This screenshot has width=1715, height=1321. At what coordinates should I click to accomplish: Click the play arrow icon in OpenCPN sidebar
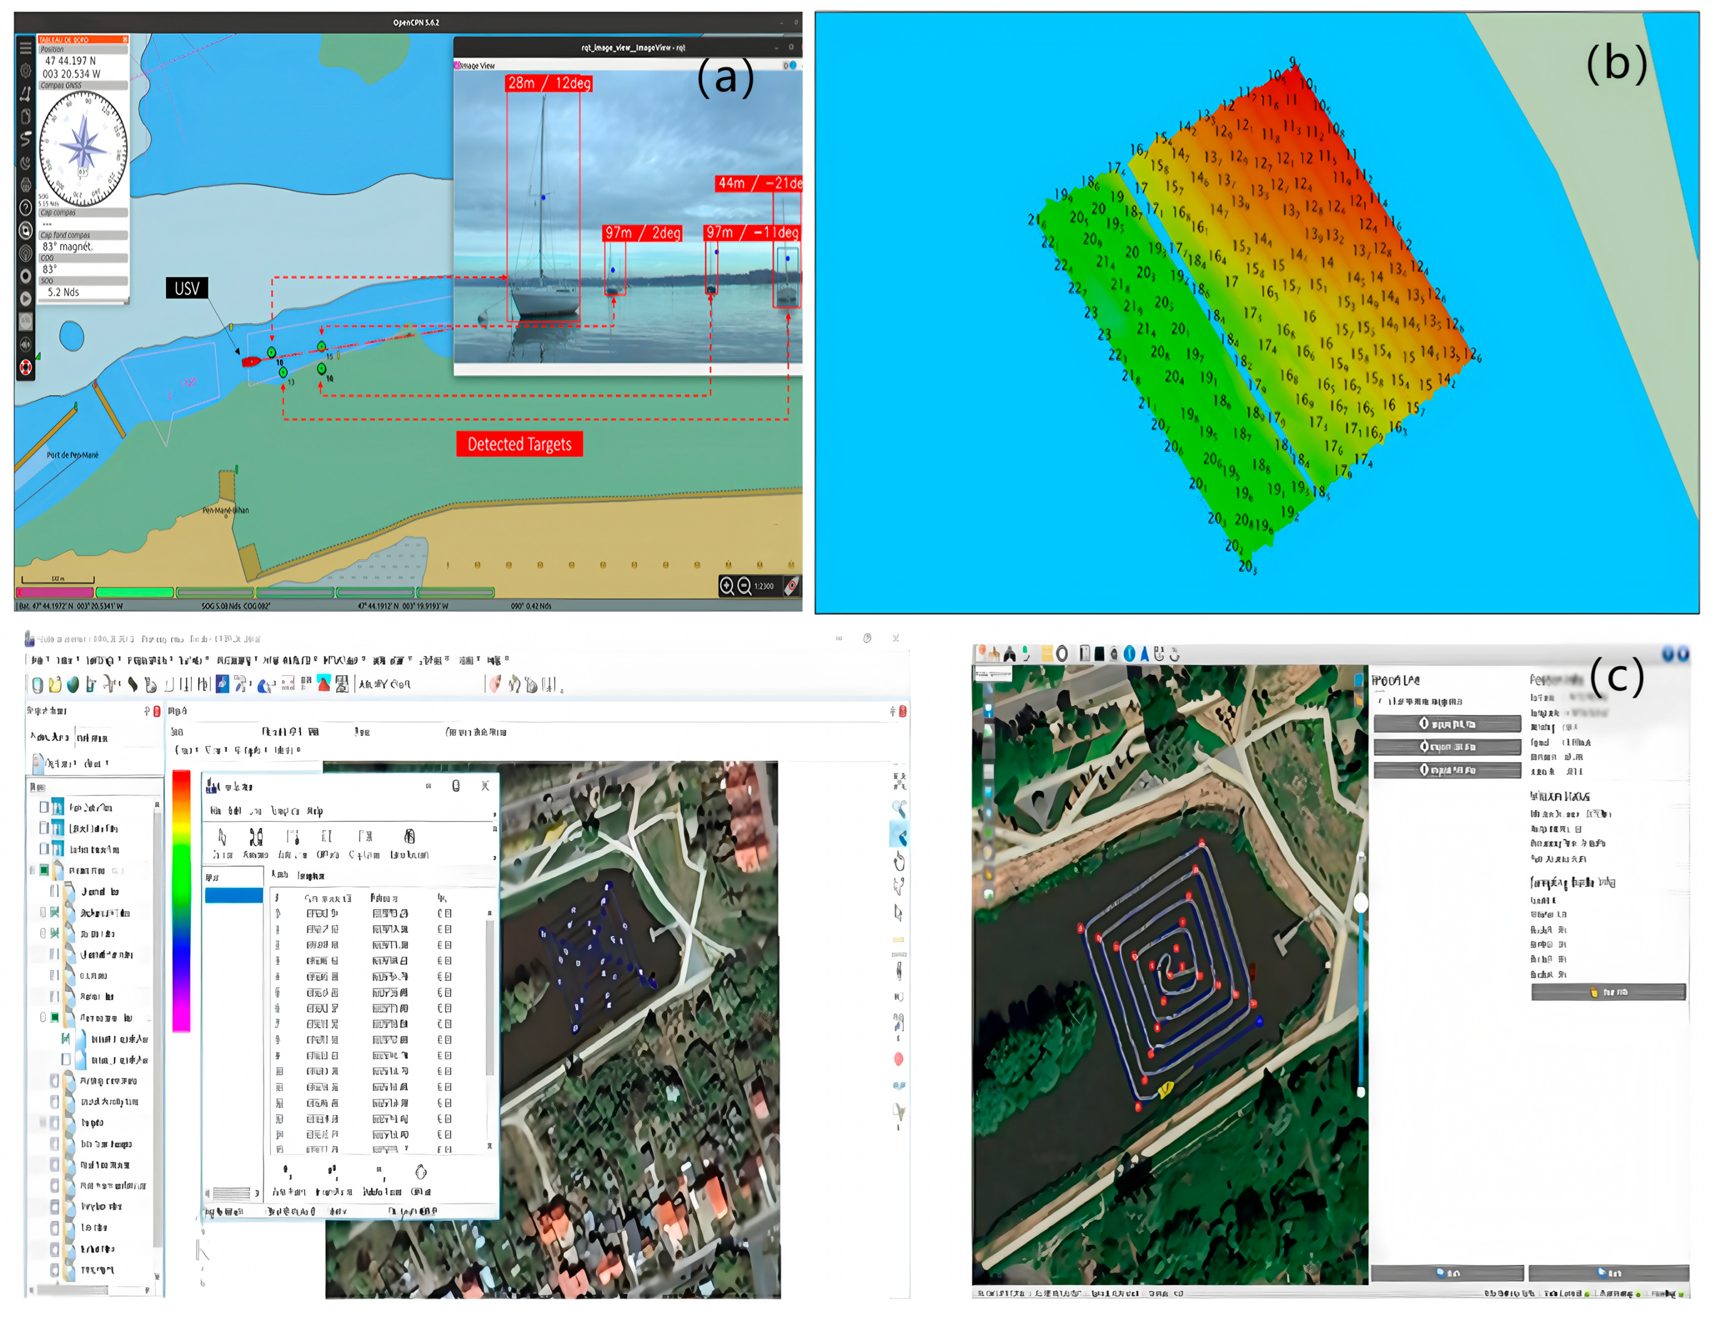point(25,299)
